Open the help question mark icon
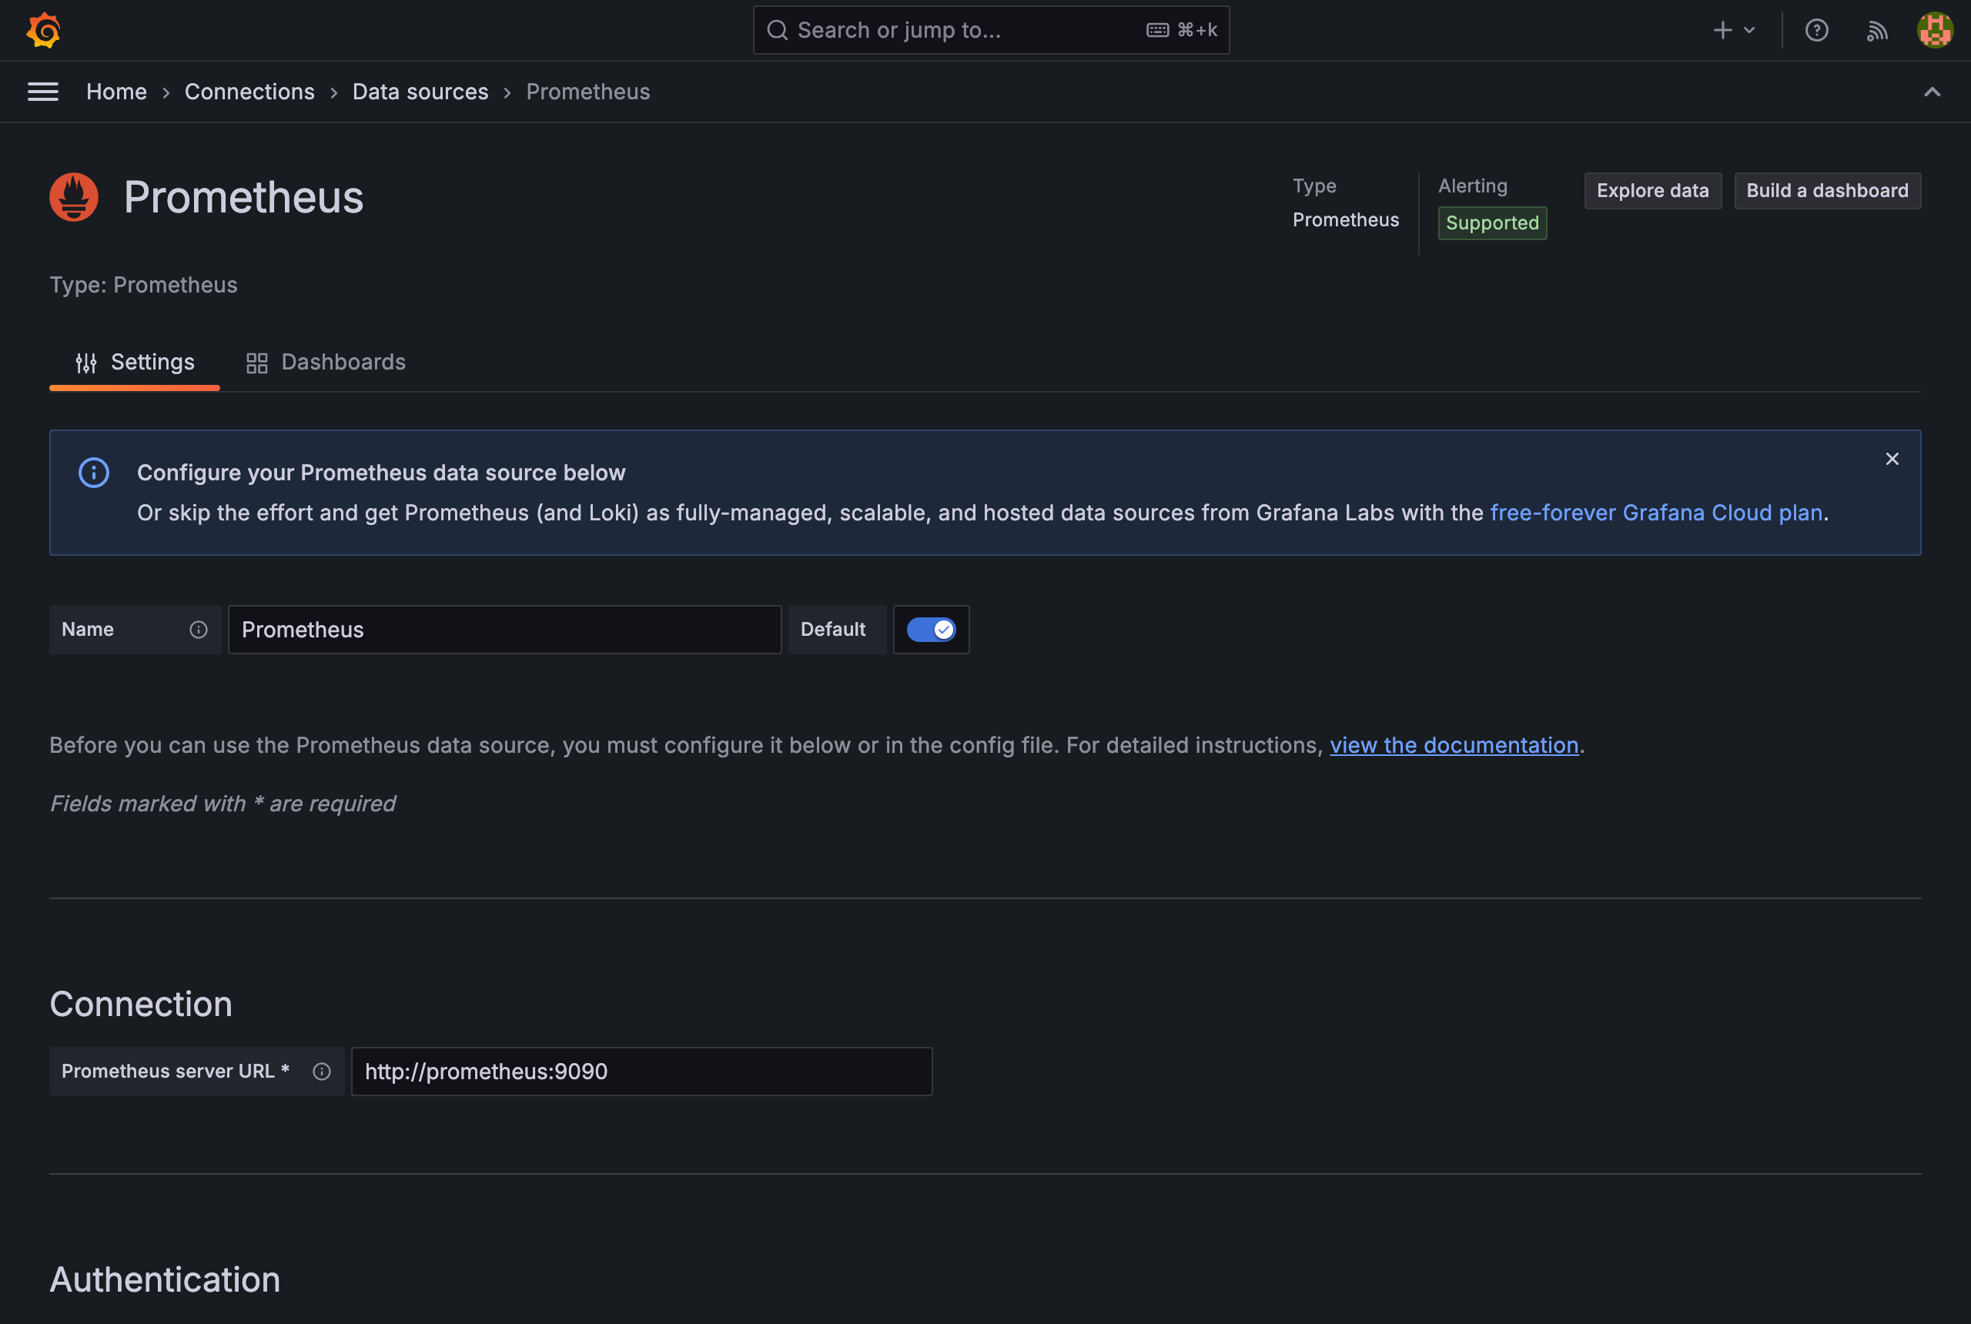1971x1324 pixels. (1816, 30)
